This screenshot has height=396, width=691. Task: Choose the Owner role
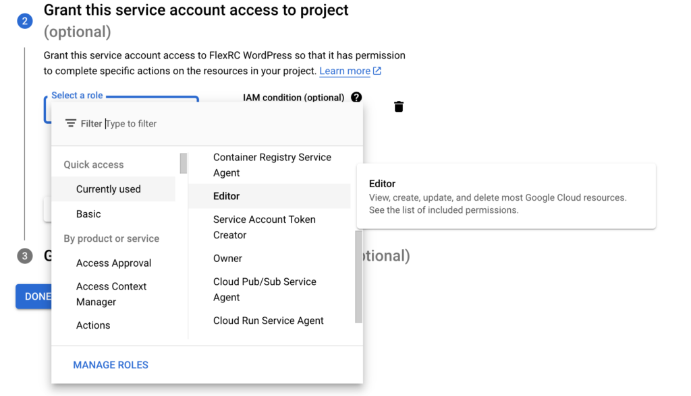pyautogui.click(x=227, y=259)
